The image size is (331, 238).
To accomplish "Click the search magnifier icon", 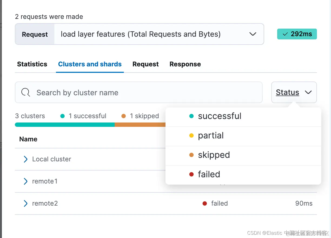I will [26, 93].
